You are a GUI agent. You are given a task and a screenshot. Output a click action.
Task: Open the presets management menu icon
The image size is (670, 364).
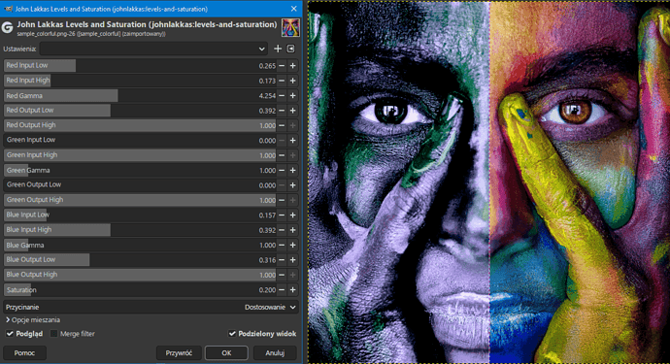coord(291,49)
